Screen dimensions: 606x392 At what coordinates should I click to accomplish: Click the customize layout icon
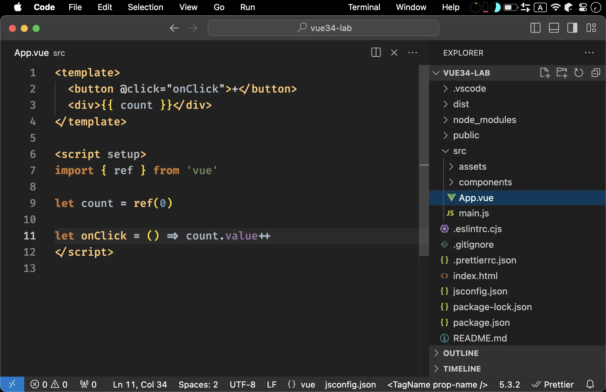click(592, 28)
